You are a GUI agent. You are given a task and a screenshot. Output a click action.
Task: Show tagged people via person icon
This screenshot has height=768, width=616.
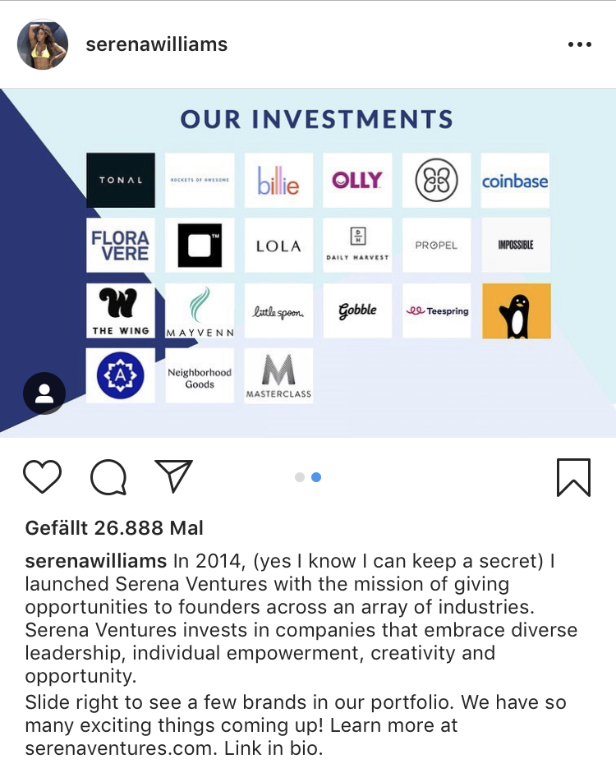[x=44, y=394]
